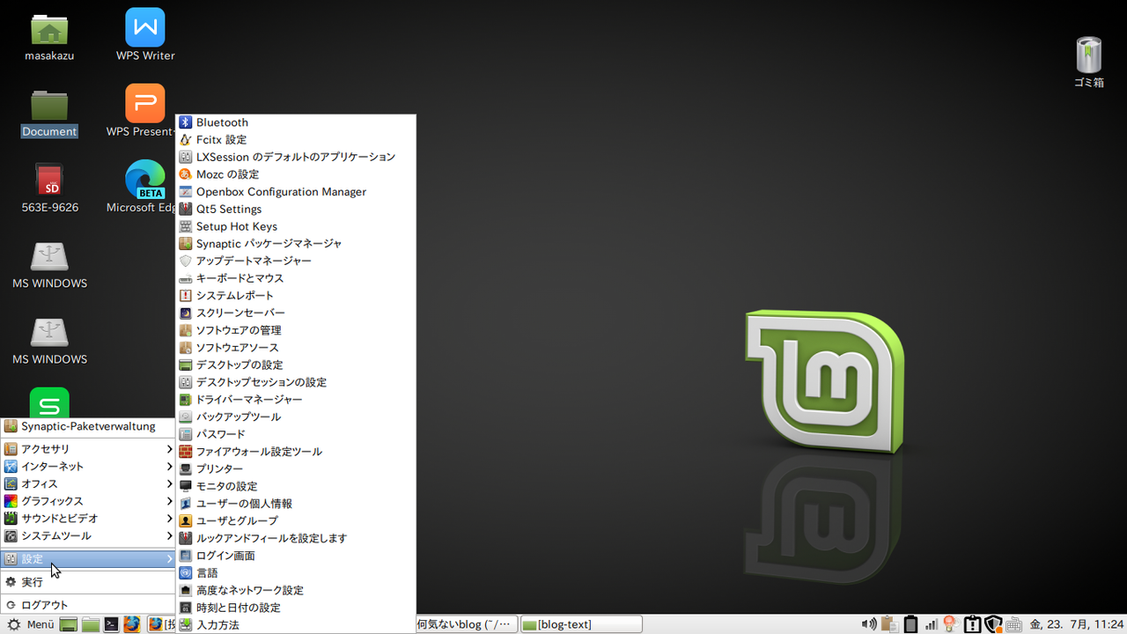Open アップデートマネージャー entry

[x=296, y=261]
